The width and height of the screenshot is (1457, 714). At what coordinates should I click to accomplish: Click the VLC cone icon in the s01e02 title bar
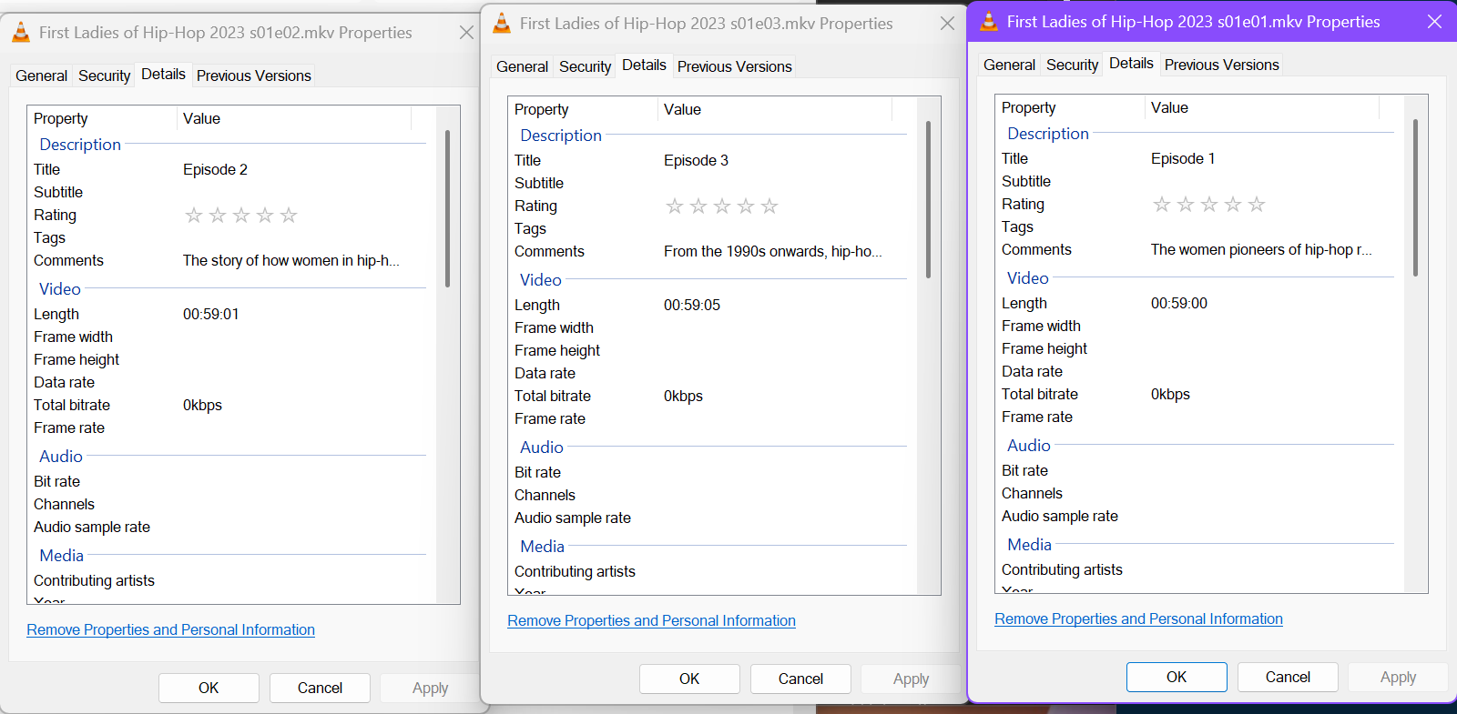20,33
